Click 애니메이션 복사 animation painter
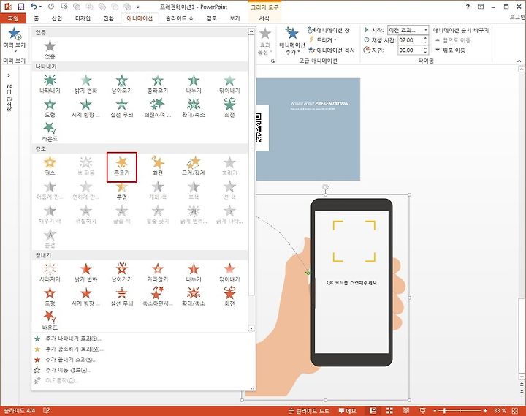The image size is (526, 416). [332, 50]
